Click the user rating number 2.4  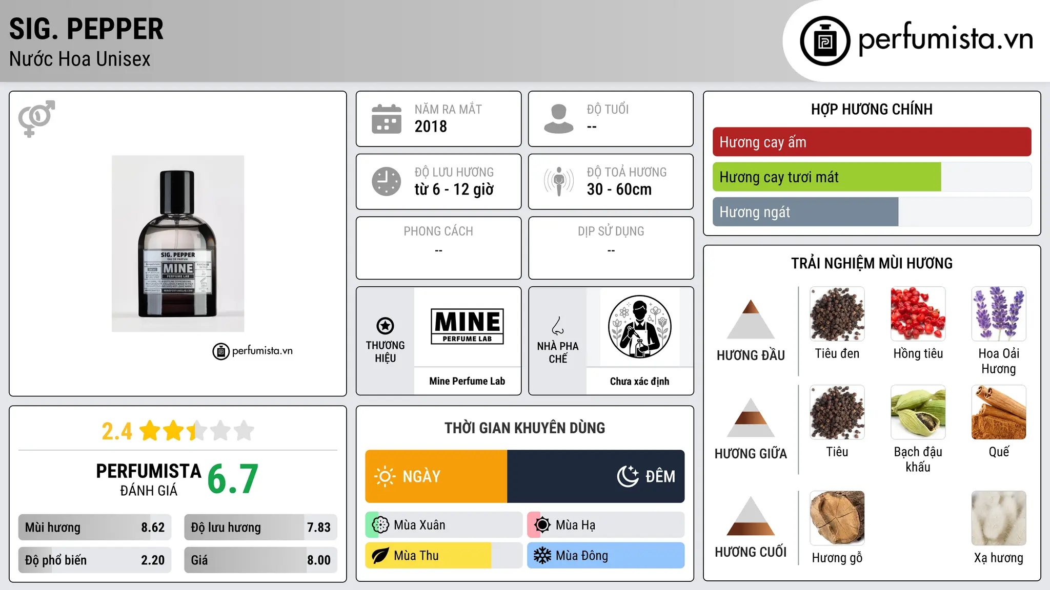tap(117, 431)
